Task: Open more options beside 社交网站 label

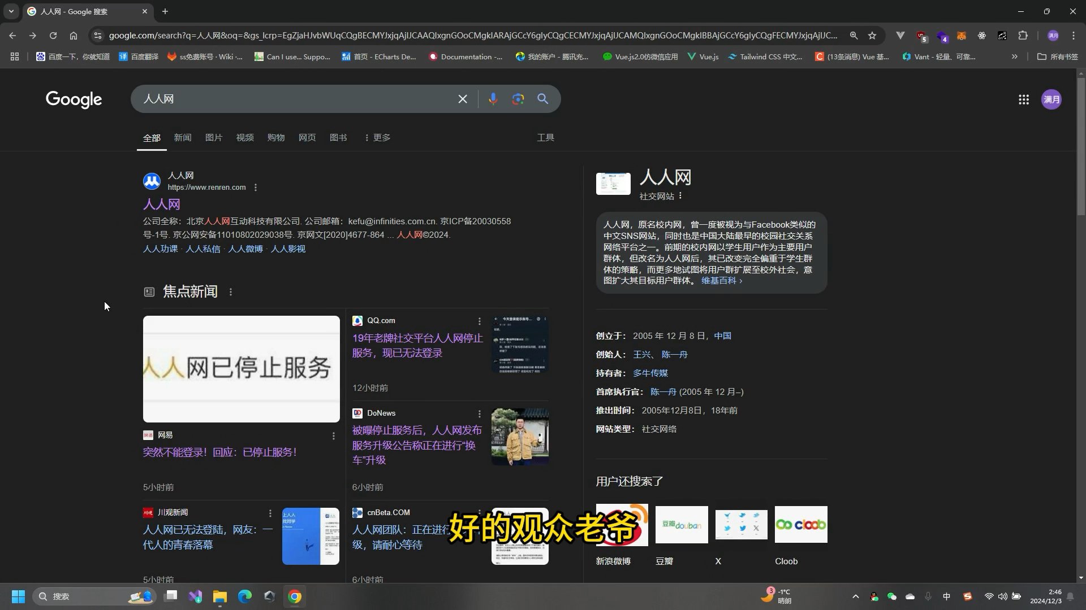Action: pos(680,196)
